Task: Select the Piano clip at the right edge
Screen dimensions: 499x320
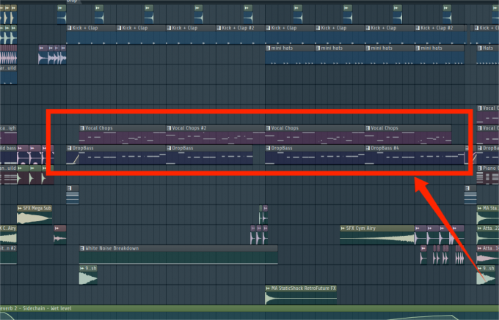Action: tap(489, 168)
